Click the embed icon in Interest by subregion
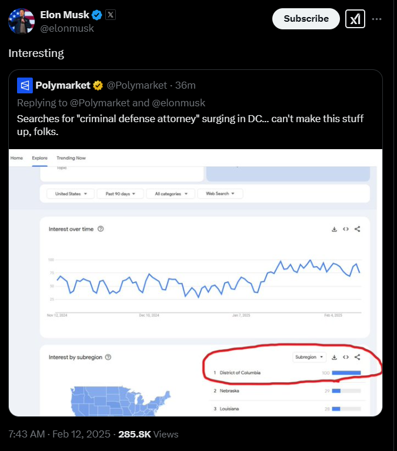 tap(346, 357)
